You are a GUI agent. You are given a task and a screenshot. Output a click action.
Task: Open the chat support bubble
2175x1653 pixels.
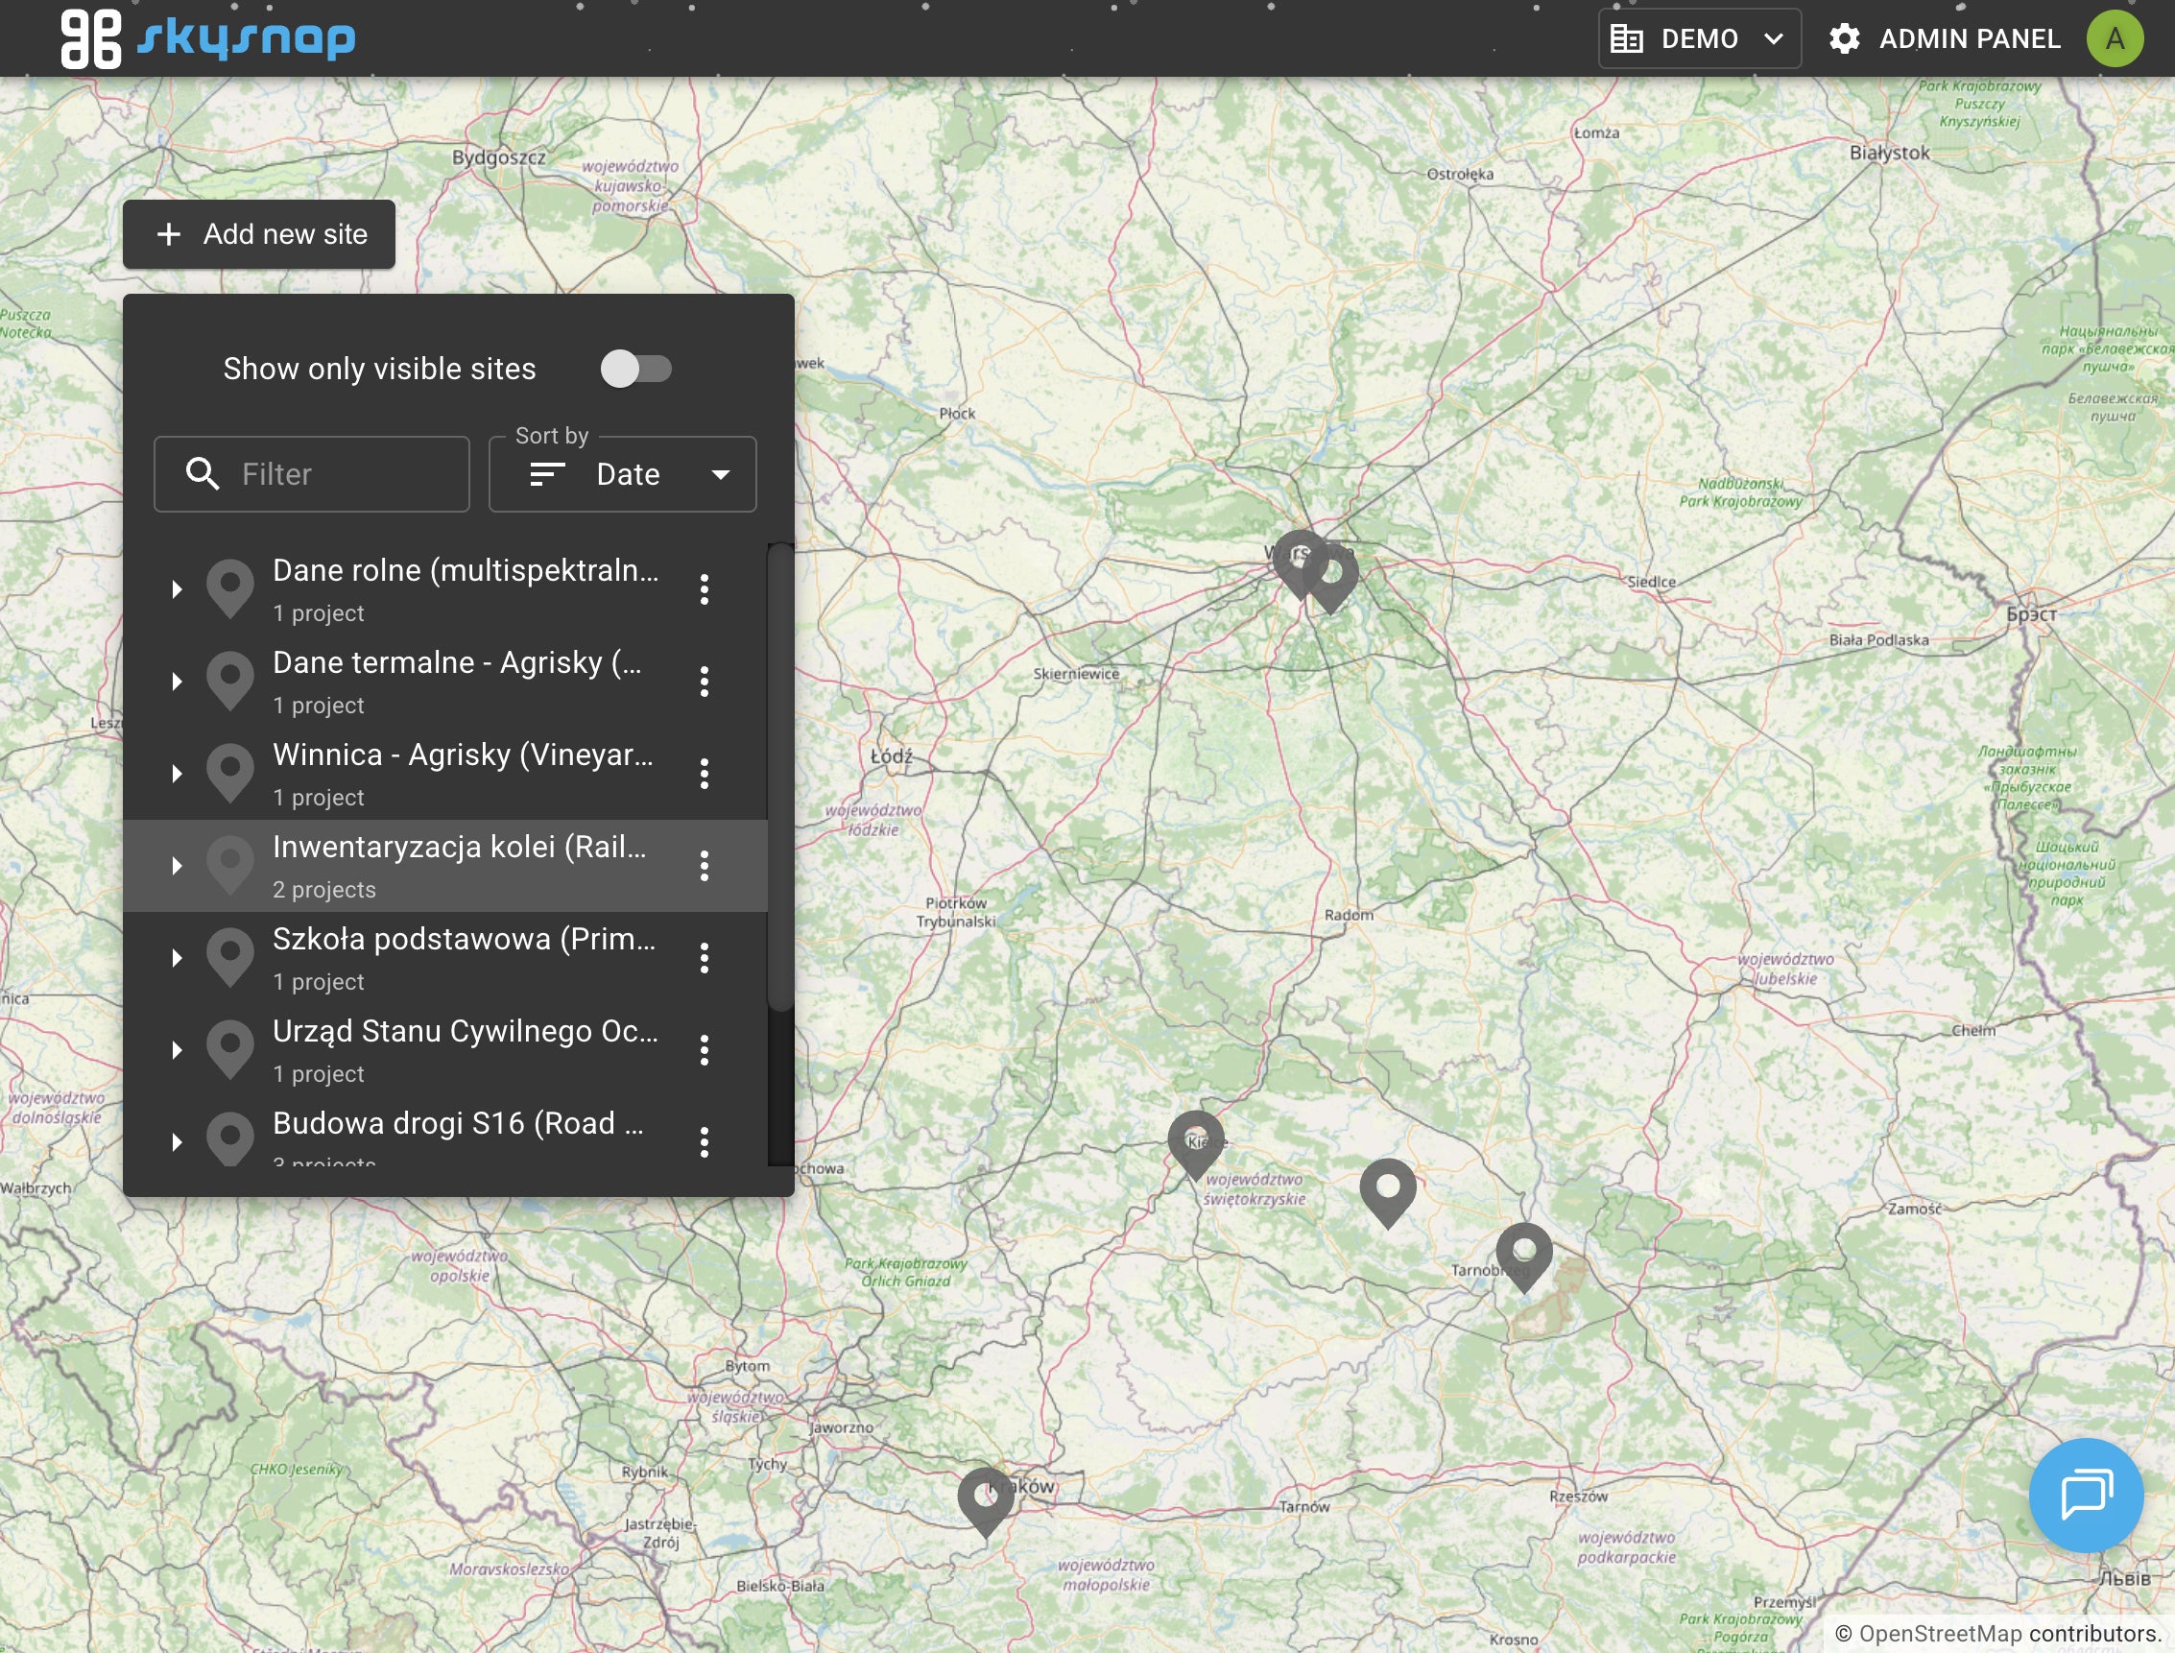pos(2086,1495)
